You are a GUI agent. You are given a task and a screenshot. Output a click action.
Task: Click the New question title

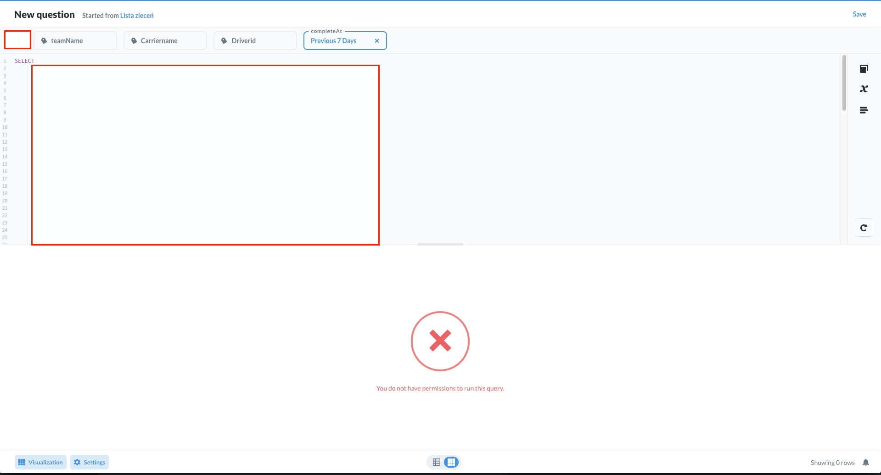(x=45, y=15)
